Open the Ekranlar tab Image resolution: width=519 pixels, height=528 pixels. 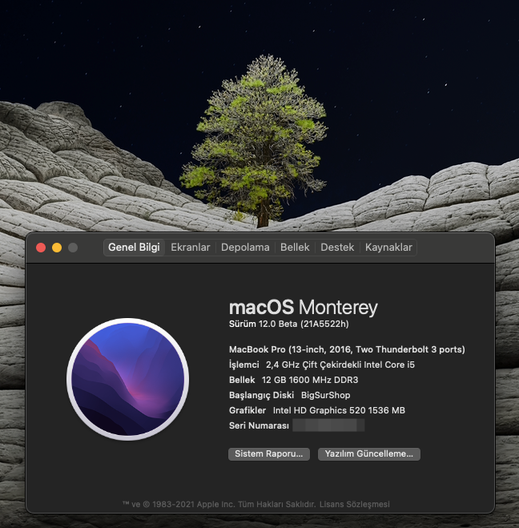click(x=191, y=248)
